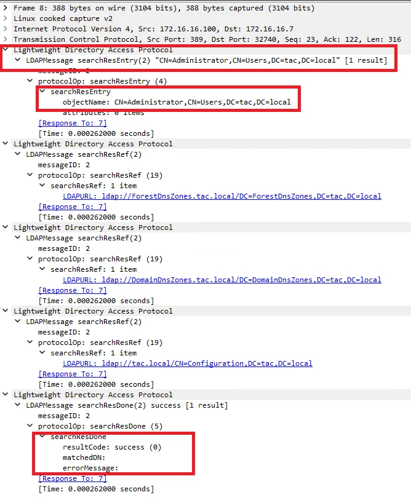Select protocolOp: searchResEntry (4) text

tap(102, 81)
